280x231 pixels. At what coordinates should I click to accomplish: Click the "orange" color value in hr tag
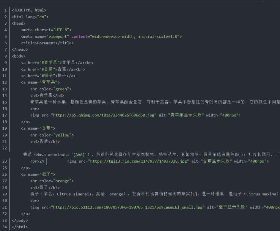point(63,181)
